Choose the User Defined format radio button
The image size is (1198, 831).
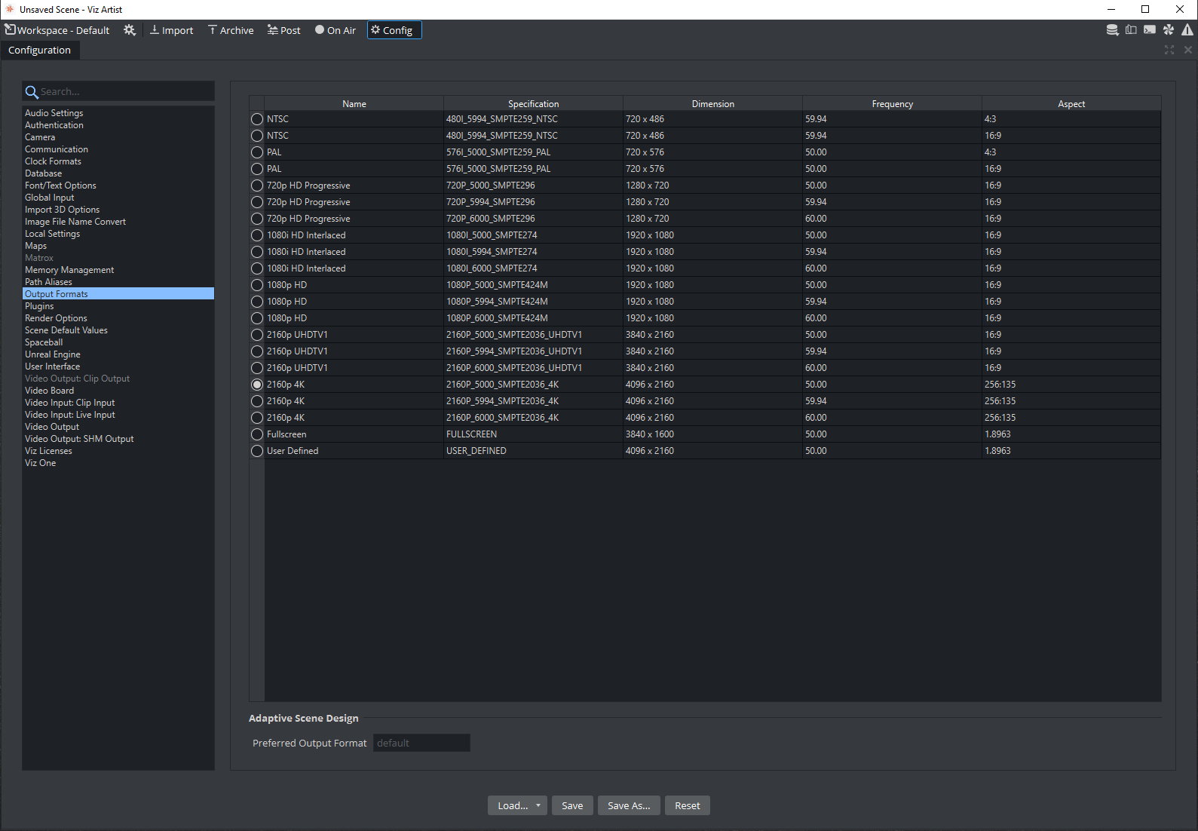click(257, 451)
